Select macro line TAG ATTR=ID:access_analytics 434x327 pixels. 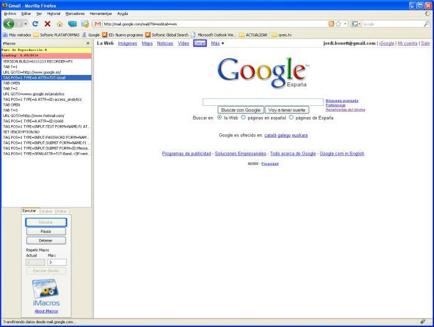(46, 99)
